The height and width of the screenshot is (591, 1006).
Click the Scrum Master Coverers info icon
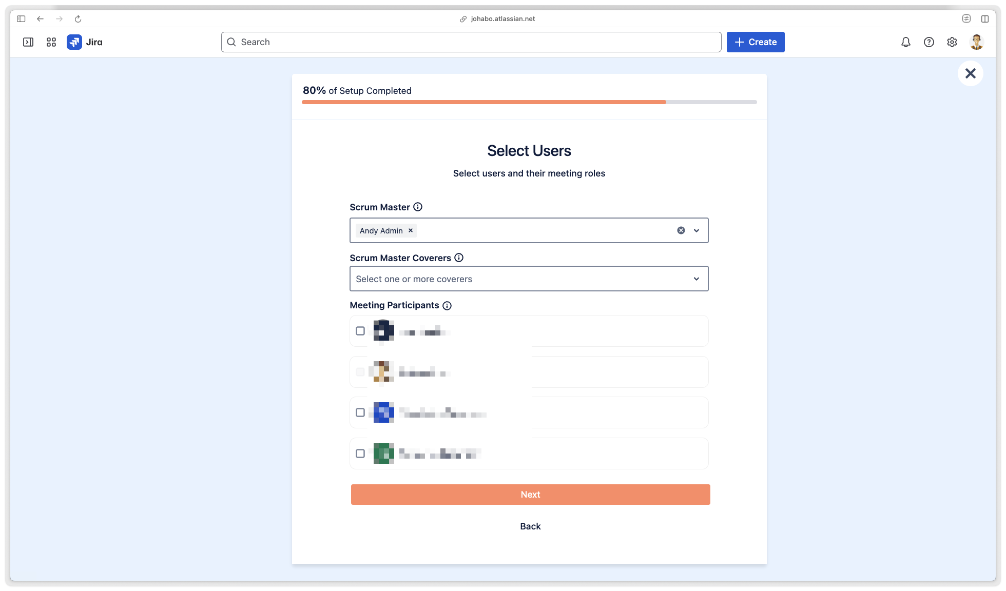pos(459,258)
